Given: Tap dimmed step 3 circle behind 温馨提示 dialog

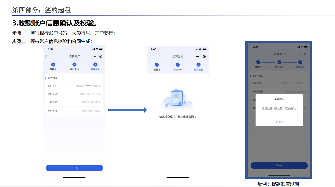Looking at the screenshot, I should click(x=300, y=62).
